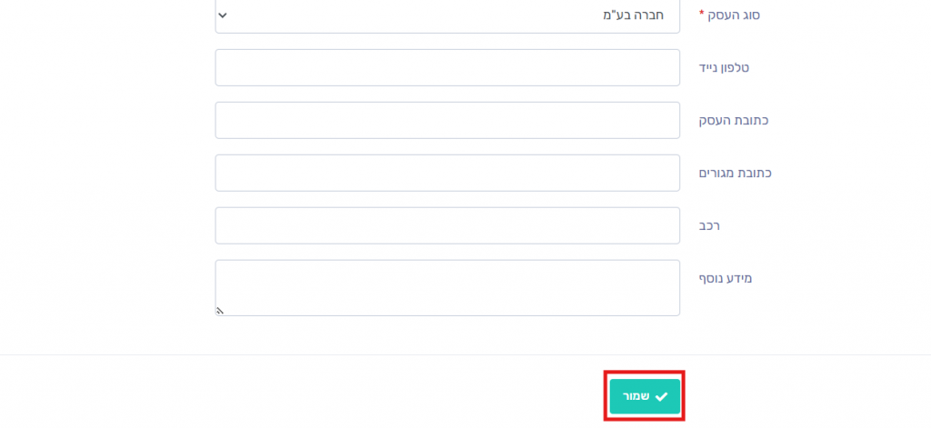The image size is (931, 428).
Task: Click the checkmark icon on the save button
Action: pos(661,397)
